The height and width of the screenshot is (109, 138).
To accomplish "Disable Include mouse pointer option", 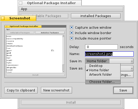I will tap(72, 38).
